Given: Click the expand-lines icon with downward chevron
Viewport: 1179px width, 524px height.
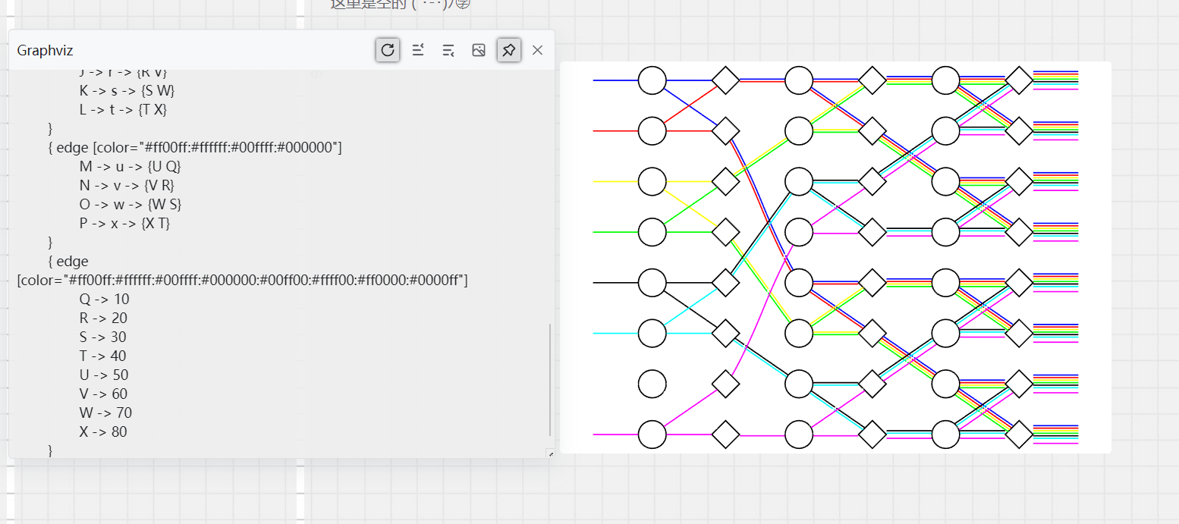Looking at the screenshot, I should 448,50.
